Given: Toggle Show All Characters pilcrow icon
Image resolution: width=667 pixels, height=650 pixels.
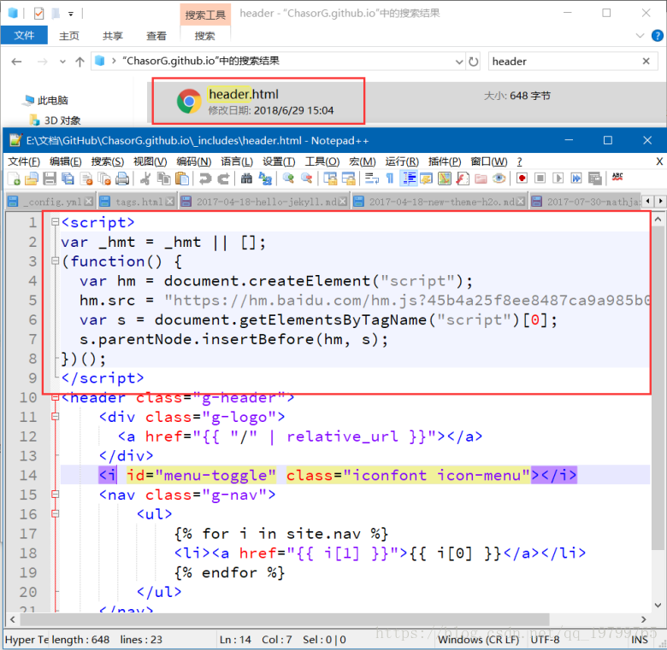Looking at the screenshot, I should pos(390,179).
